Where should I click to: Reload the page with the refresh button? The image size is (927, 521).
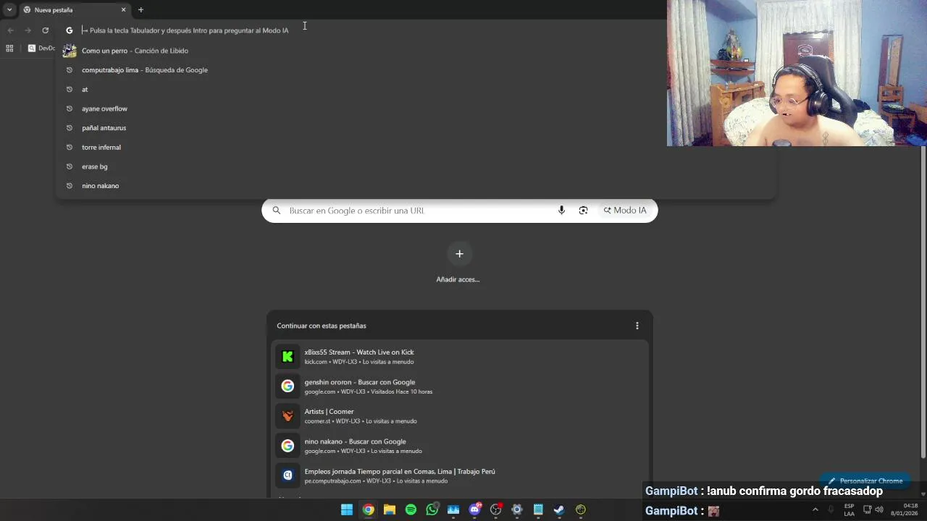click(45, 30)
